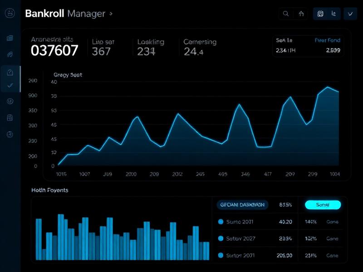Open search with the magnifying glass icon
Image resolution: width=363 pixels, height=272 pixels.
pos(286,14)
